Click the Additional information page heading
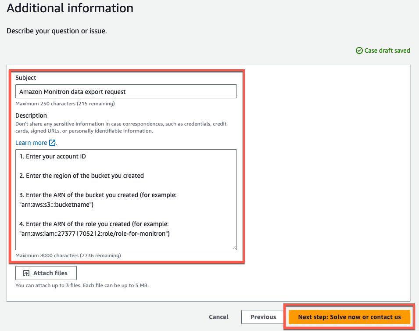 click(x=69, y=8)
